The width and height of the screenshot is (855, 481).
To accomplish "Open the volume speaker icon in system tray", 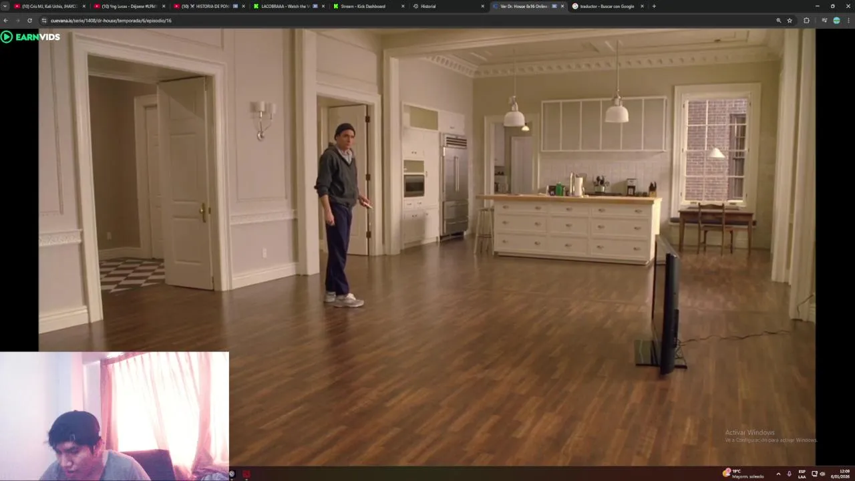I will (822, 474).
